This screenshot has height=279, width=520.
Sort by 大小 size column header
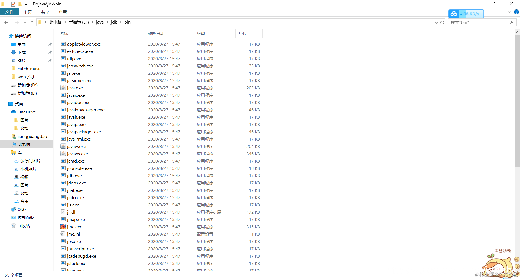(249, 34)
